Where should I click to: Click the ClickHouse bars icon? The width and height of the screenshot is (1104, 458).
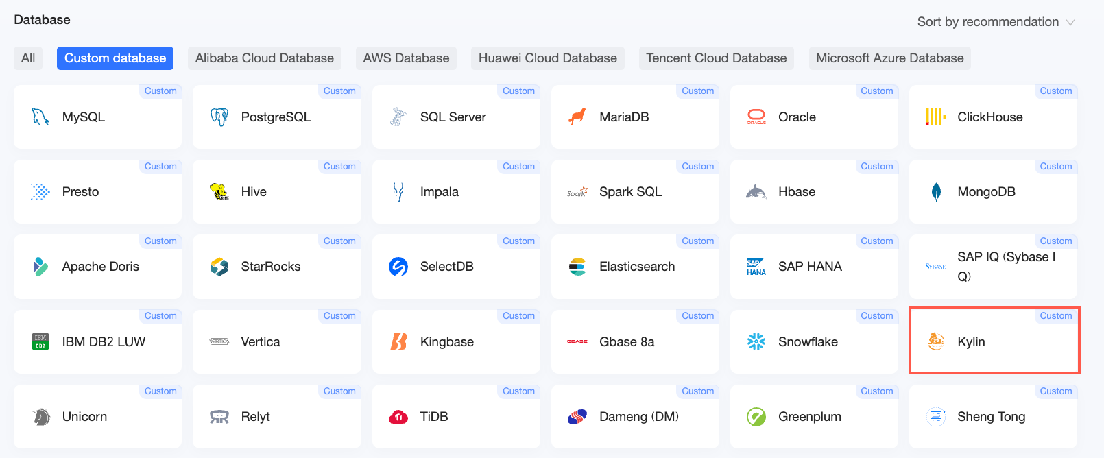(x=936, y=117)
